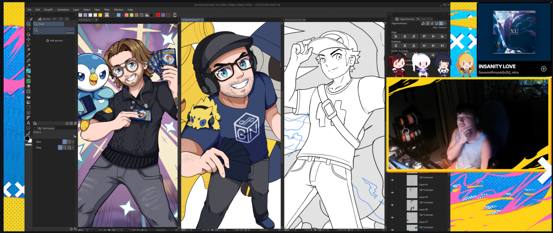This screenshot has width=553, height=233.
Task: Pick the Text tool in the toolbar
Action: pyautogui.click(x=28, y=123)
